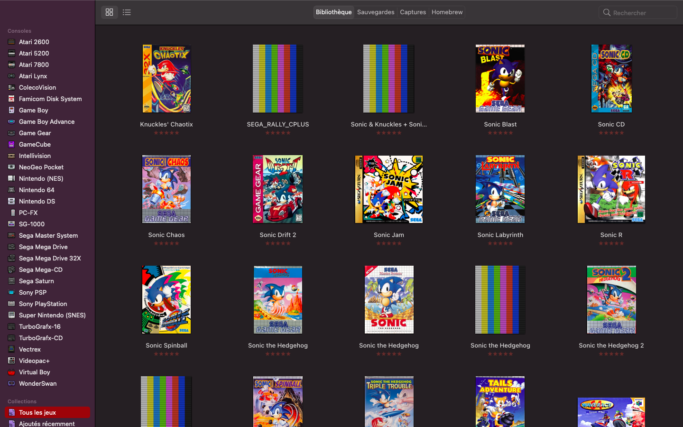683x427 pixels.
Task: Click the Atari 7800 console icon
Action: coord(11,65)
